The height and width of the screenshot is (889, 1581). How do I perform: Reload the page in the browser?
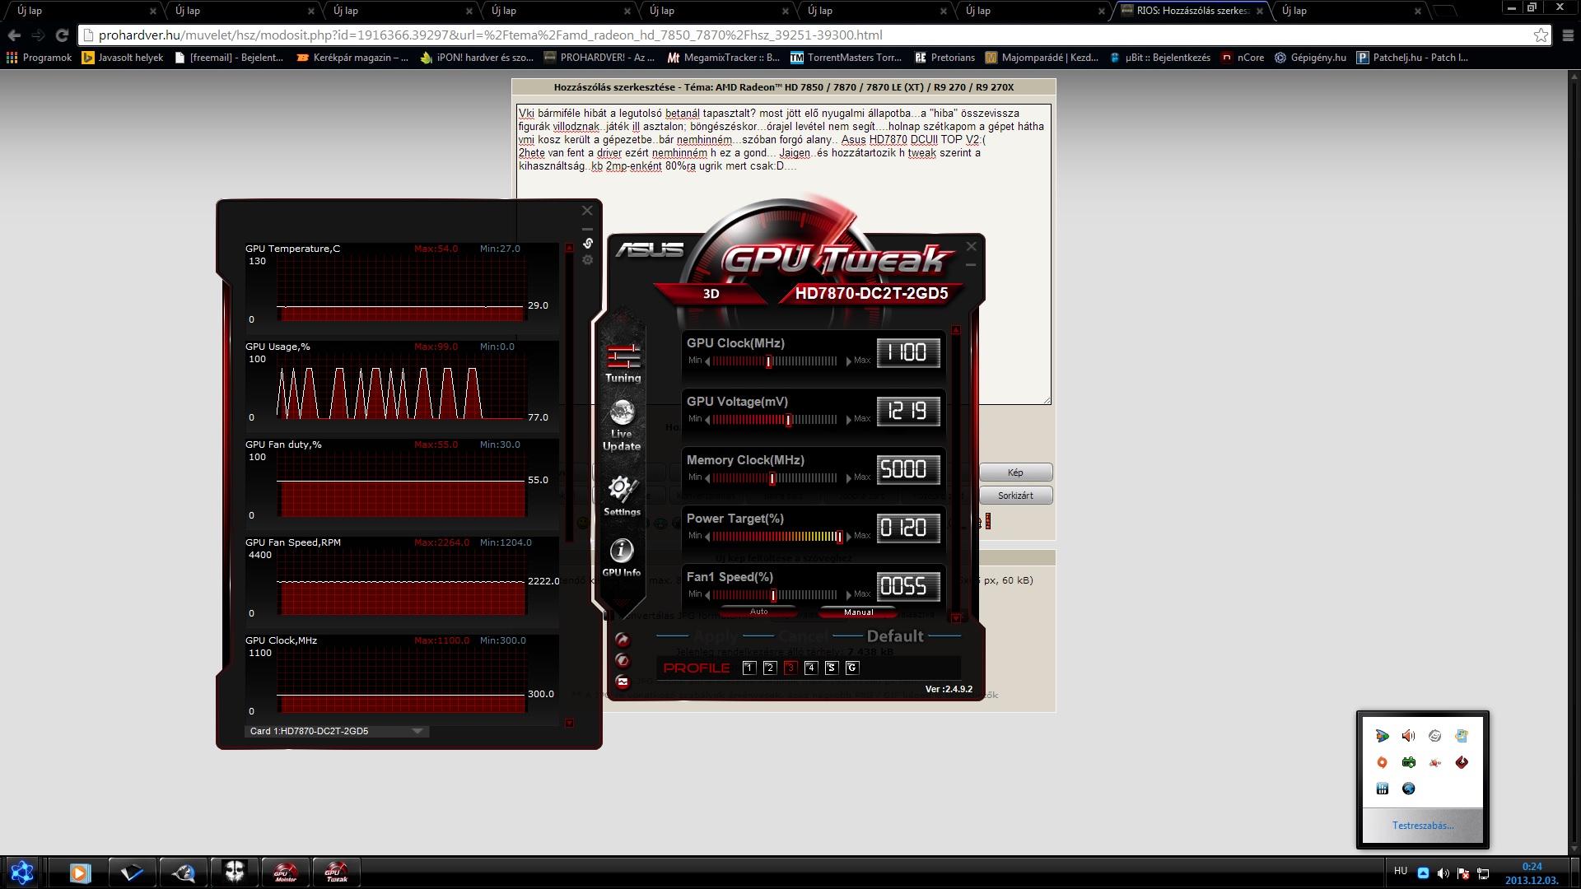coord(62,35)
